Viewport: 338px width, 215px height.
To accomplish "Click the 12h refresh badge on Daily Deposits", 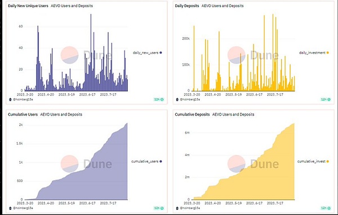I will click(326, 99).
